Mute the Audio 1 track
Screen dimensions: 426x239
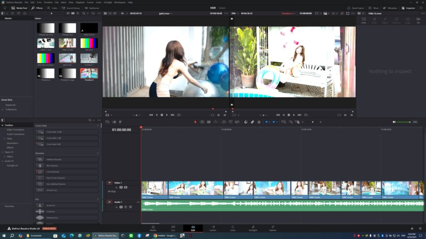click(x=130, y=207)
